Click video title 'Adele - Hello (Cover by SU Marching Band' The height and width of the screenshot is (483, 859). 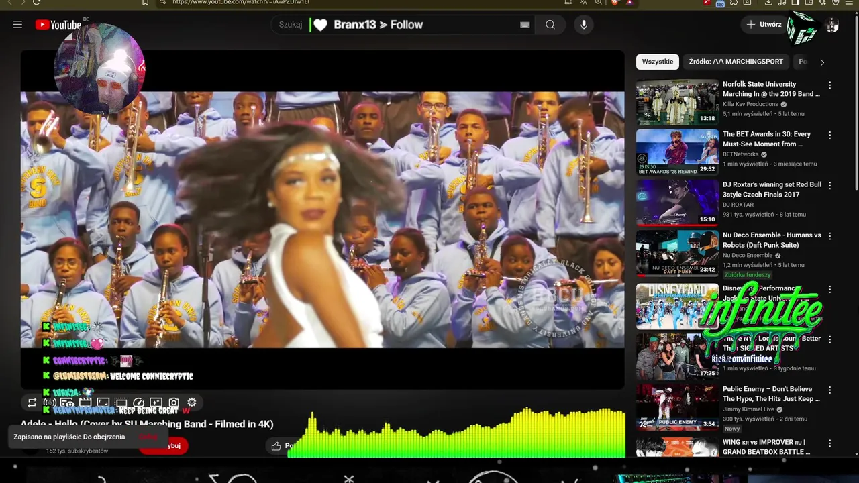(147, 424)
